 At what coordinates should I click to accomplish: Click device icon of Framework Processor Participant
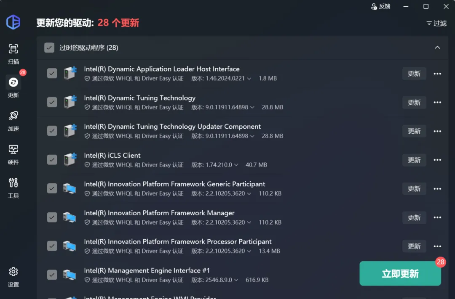tap(70, 246)
